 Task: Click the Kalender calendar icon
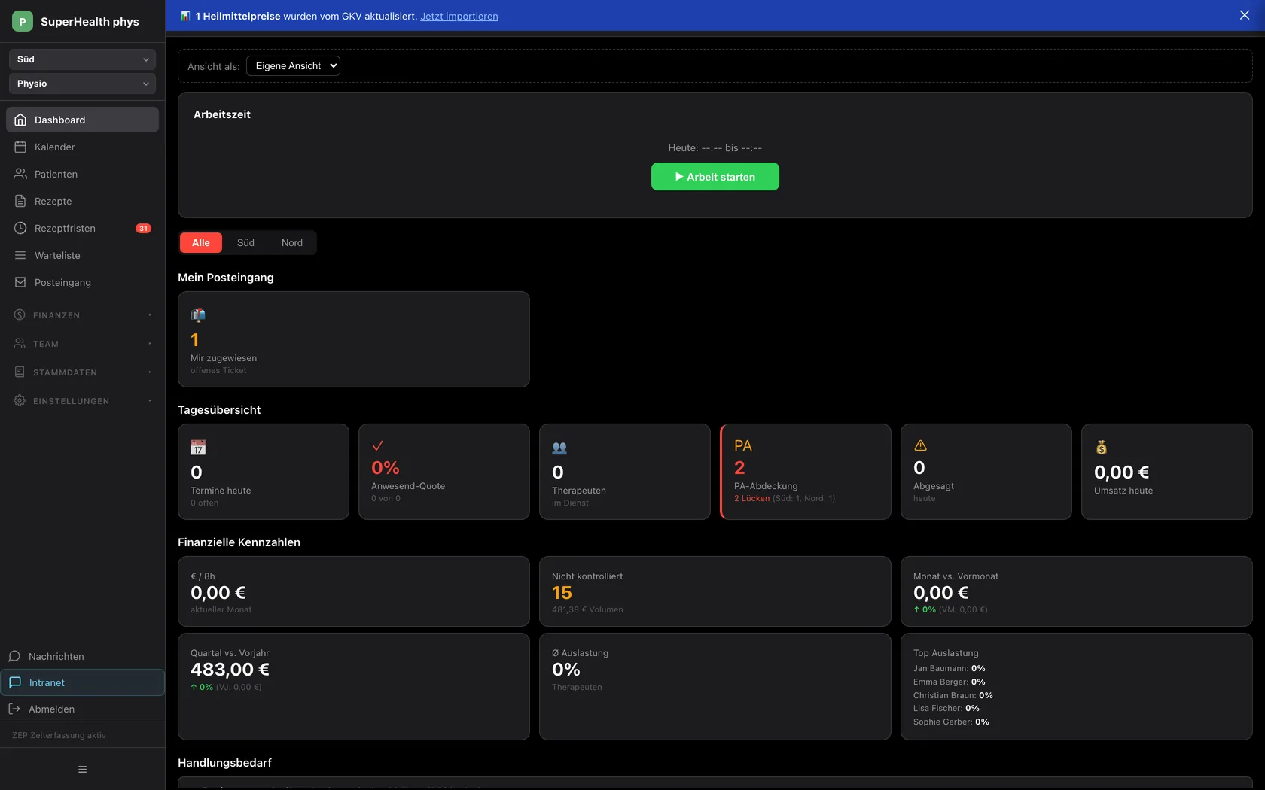tap(20, 147)
